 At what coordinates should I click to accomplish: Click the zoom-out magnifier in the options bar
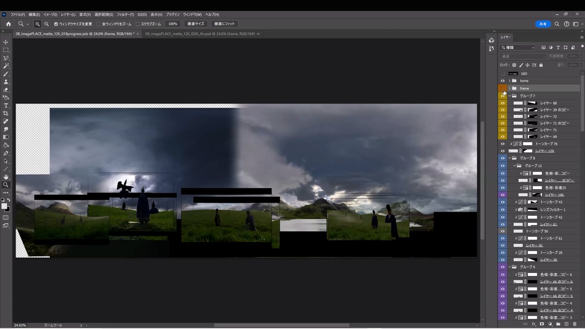click(x=46, y=24)
